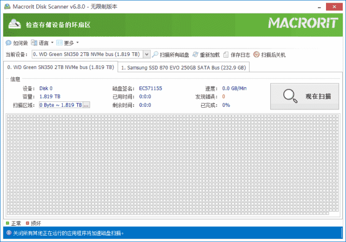Switch to the Samsung SSD 870 EVO tab
Image resolution: width=346 pixels, height=242 pixels.
pyautogui.click(x=183, y=68)
